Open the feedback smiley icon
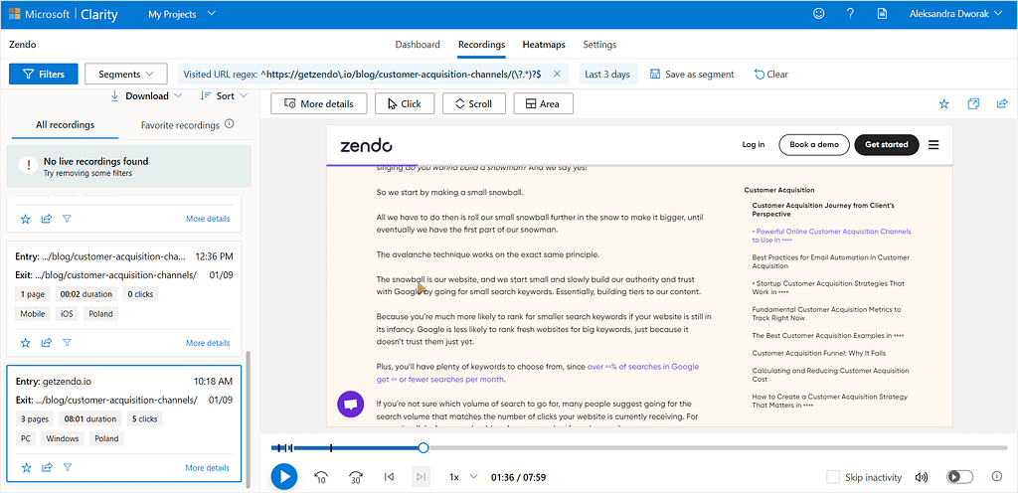This screenshot has height=493, width=1018. (819, 14)
